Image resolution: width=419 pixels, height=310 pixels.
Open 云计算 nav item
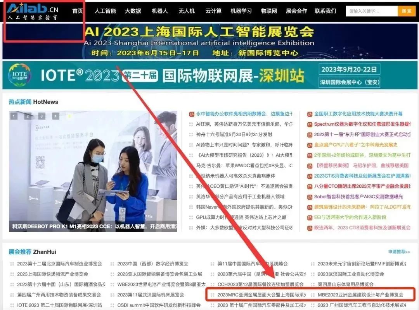(213, 11)
